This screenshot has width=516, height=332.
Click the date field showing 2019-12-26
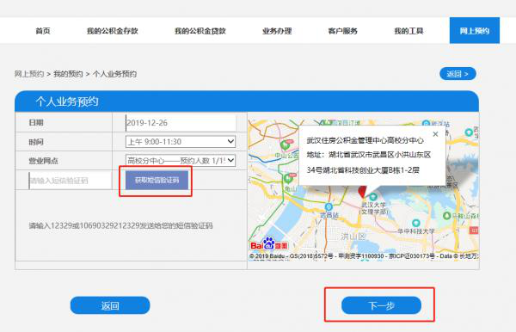click(181, 123)
